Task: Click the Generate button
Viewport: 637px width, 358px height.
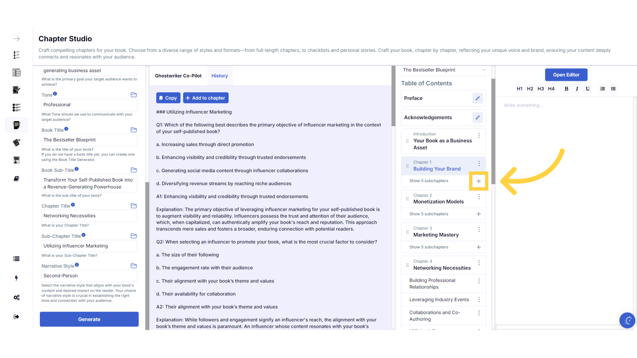Action: 89,319
